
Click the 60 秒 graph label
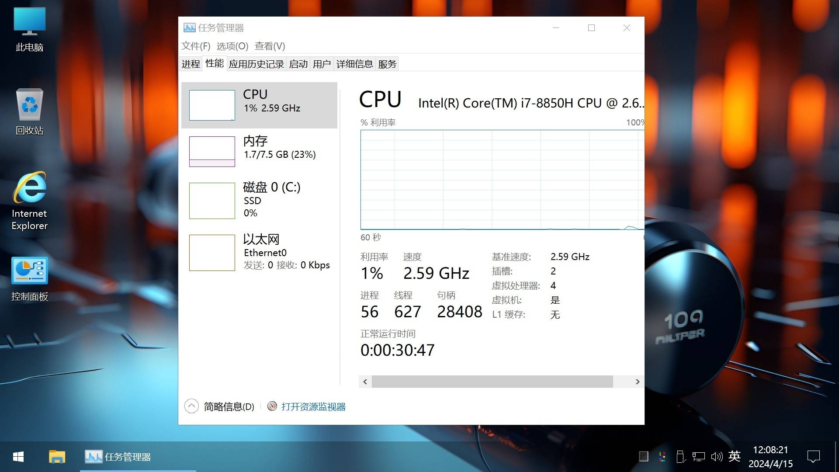click(x=371, y=237)
